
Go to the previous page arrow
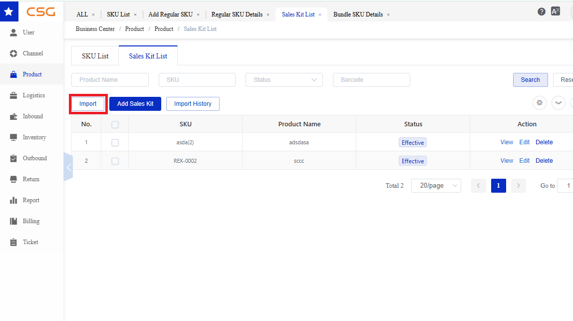[x=478, y=186]
